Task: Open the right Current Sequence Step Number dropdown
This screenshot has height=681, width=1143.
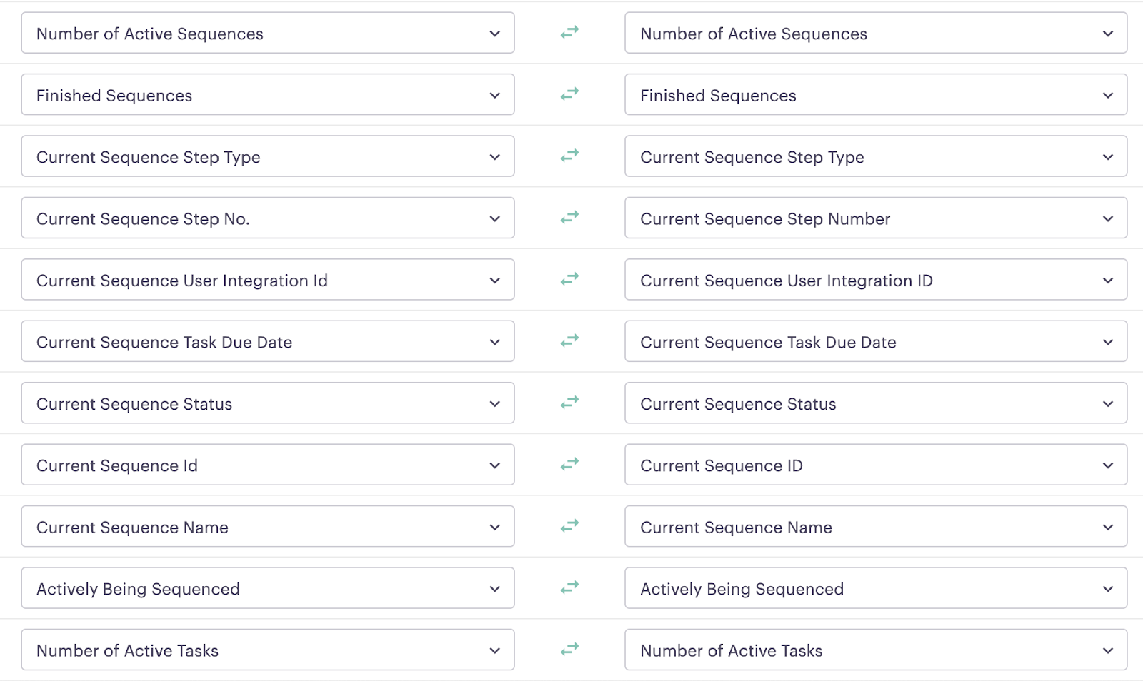Action: (1108, 218)
